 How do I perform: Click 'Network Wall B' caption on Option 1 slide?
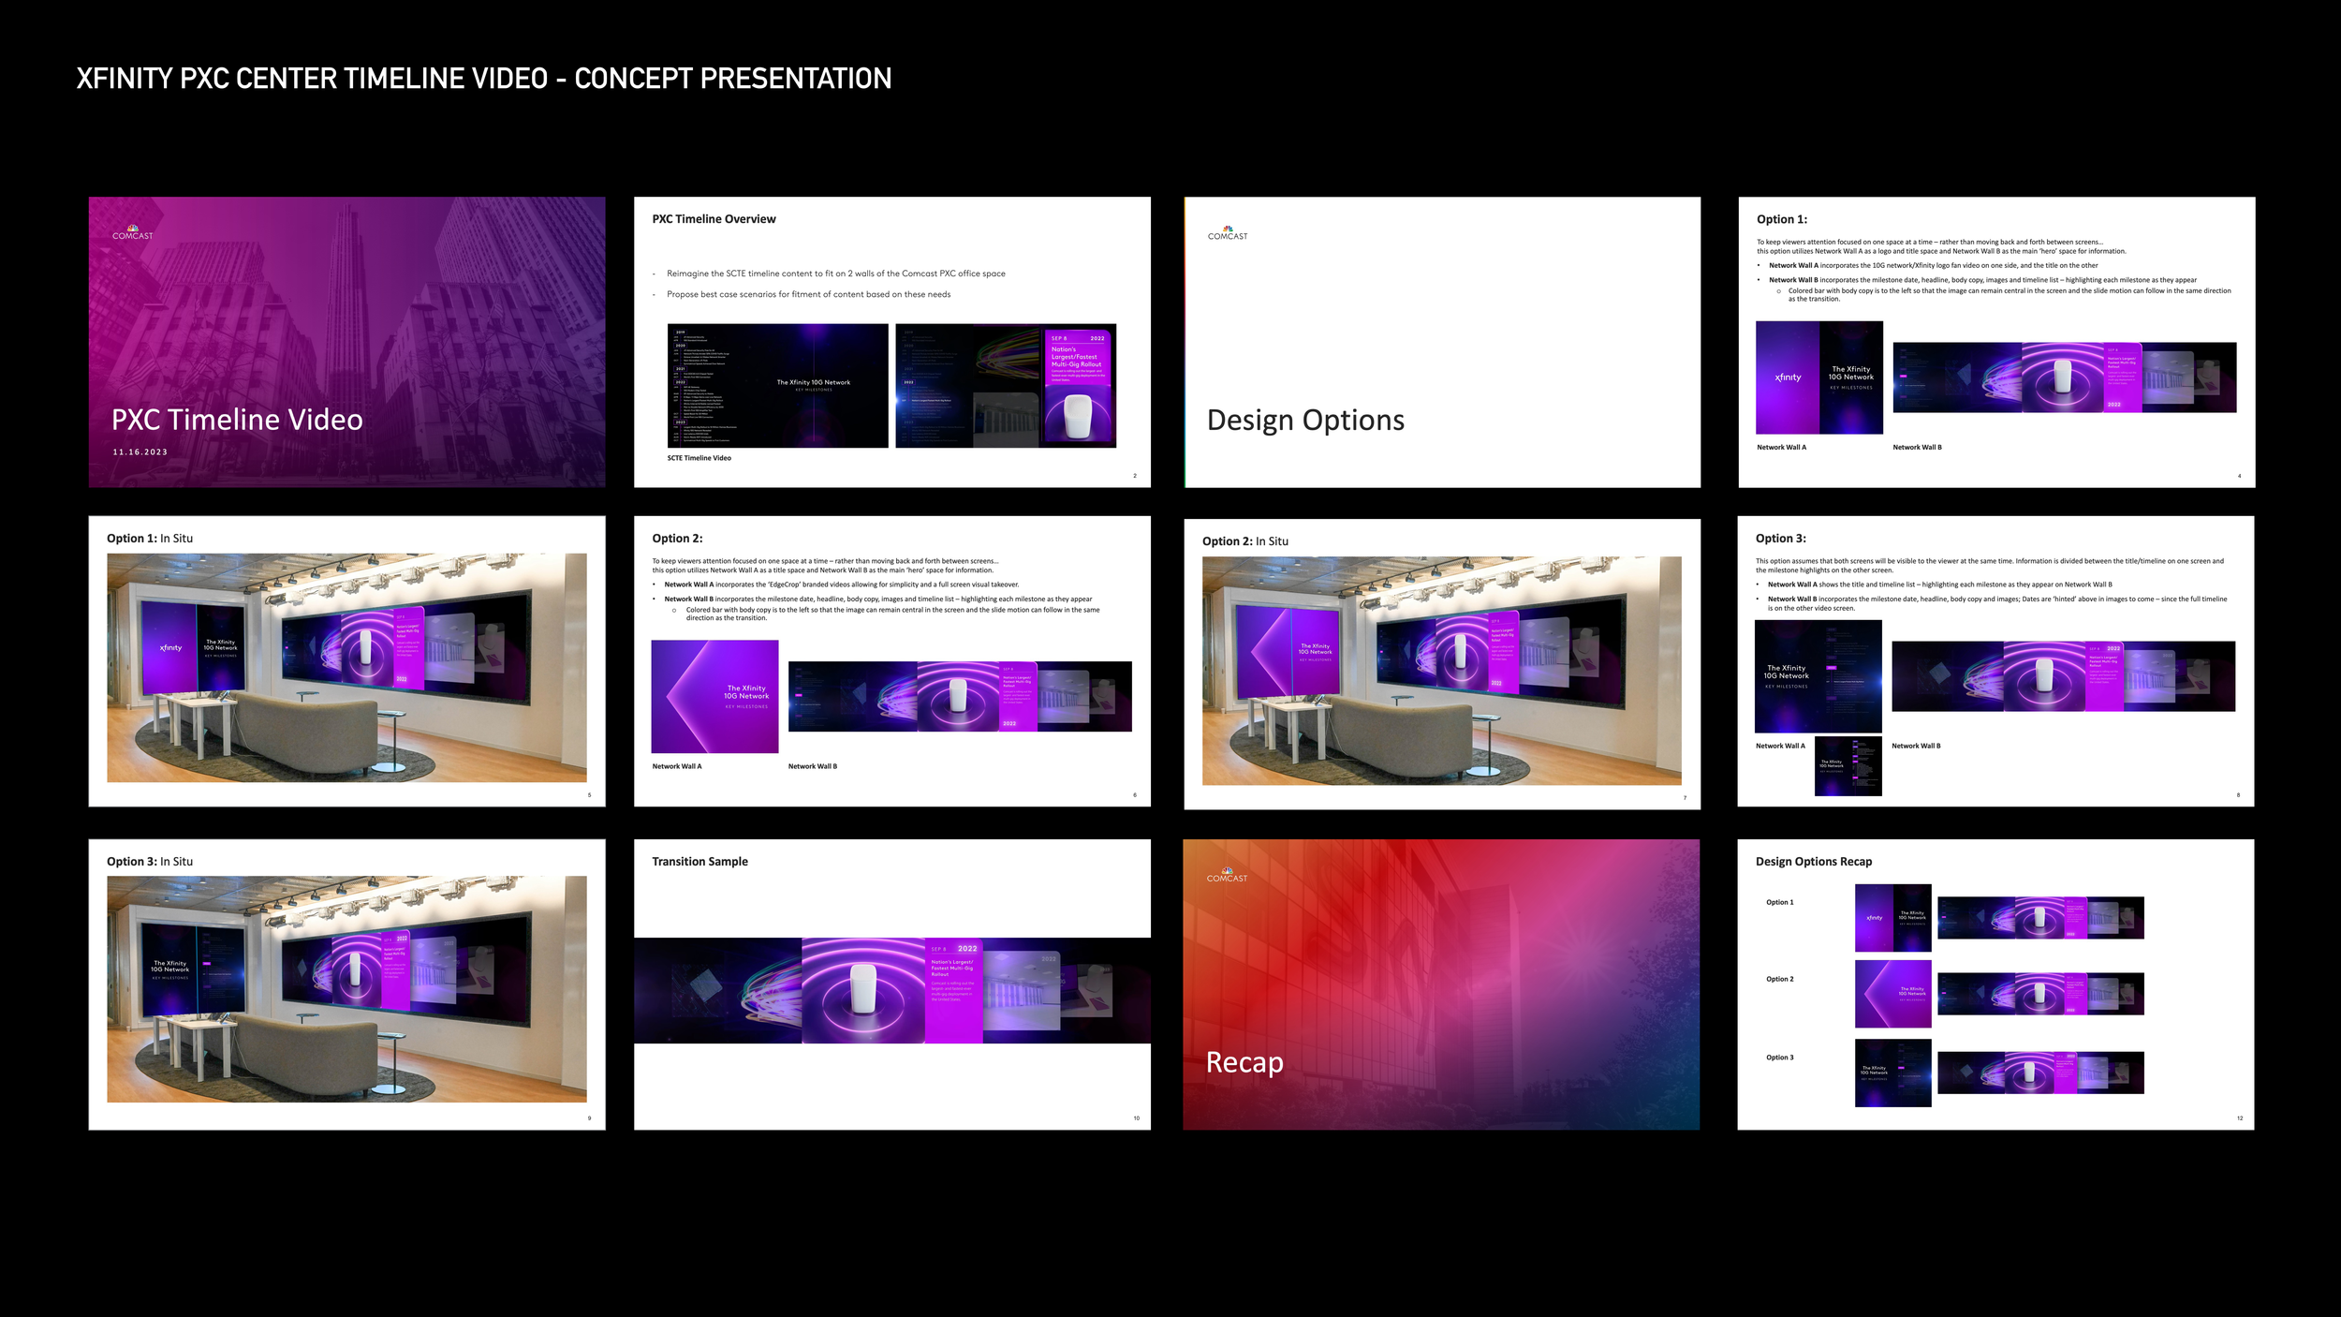point(1918,448)
